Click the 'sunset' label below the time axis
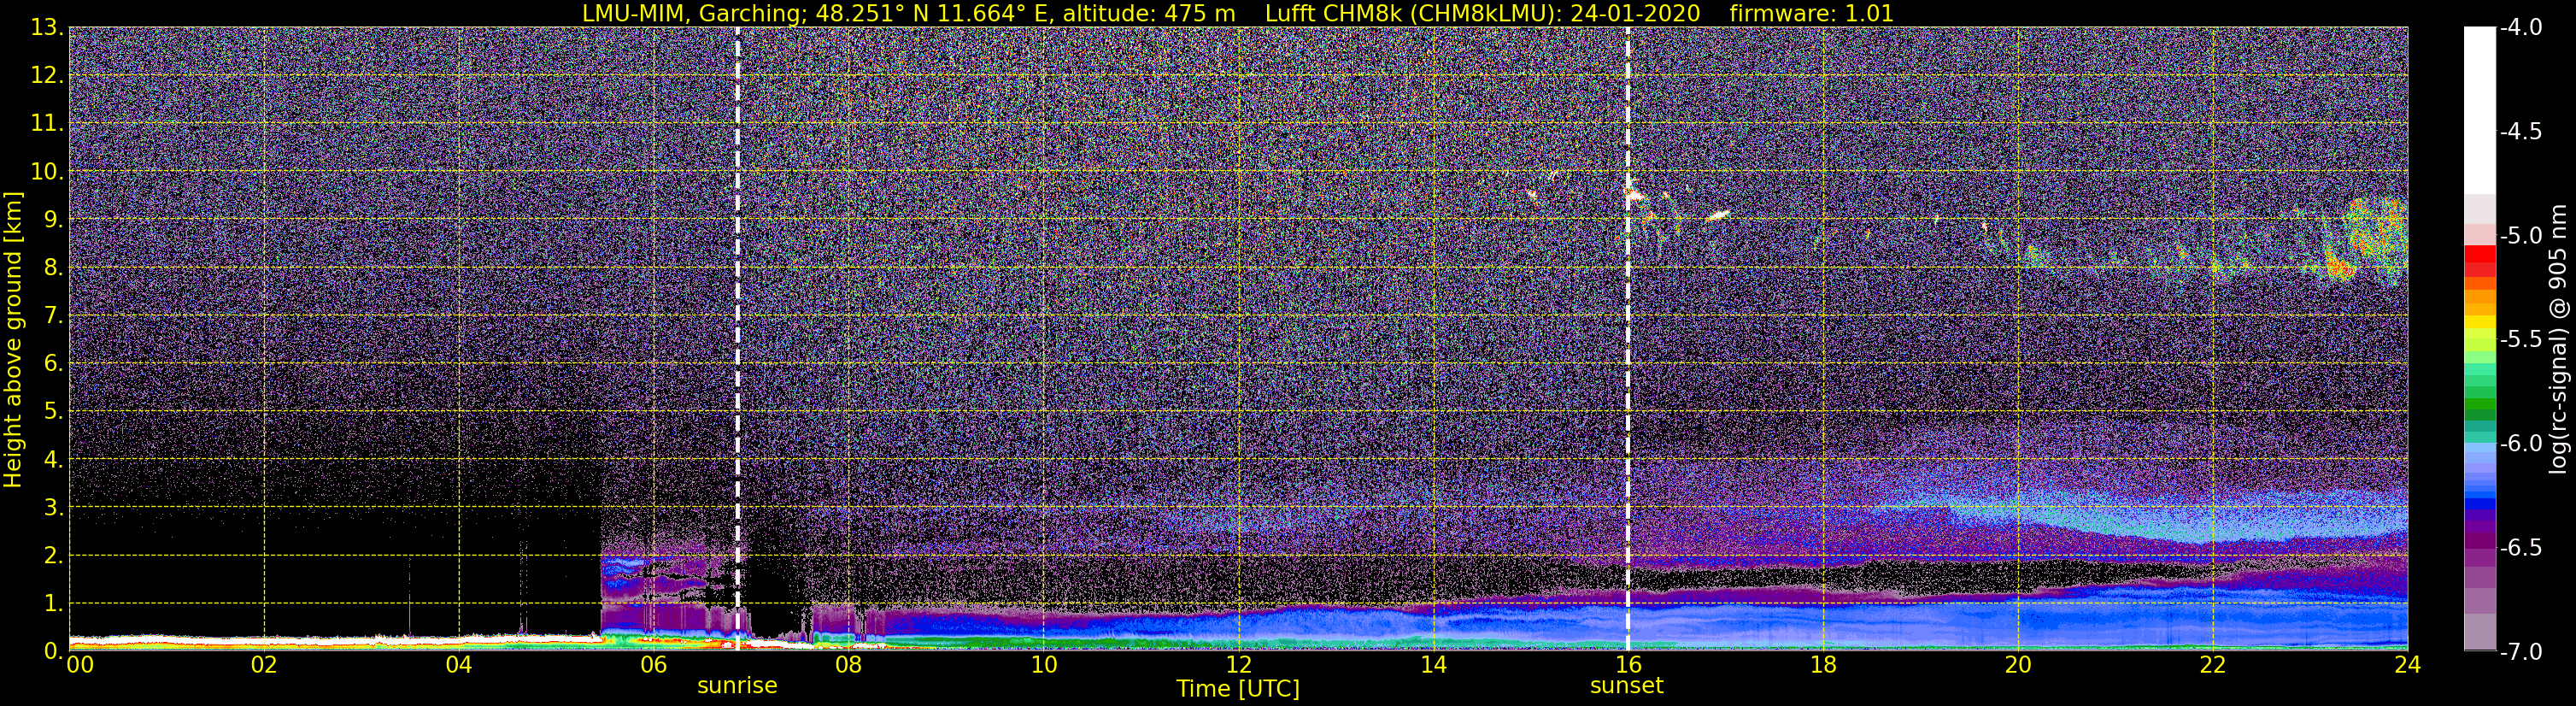Image resolution: width=2576 pixels, height=706 pixels. pos(1627,686)
